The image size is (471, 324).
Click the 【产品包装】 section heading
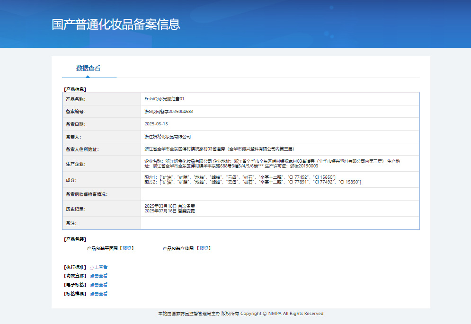pyautogui.click(x=75, y=239)
